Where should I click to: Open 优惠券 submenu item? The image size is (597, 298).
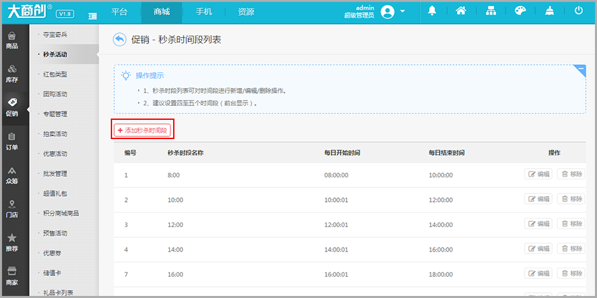coord(52,253)
